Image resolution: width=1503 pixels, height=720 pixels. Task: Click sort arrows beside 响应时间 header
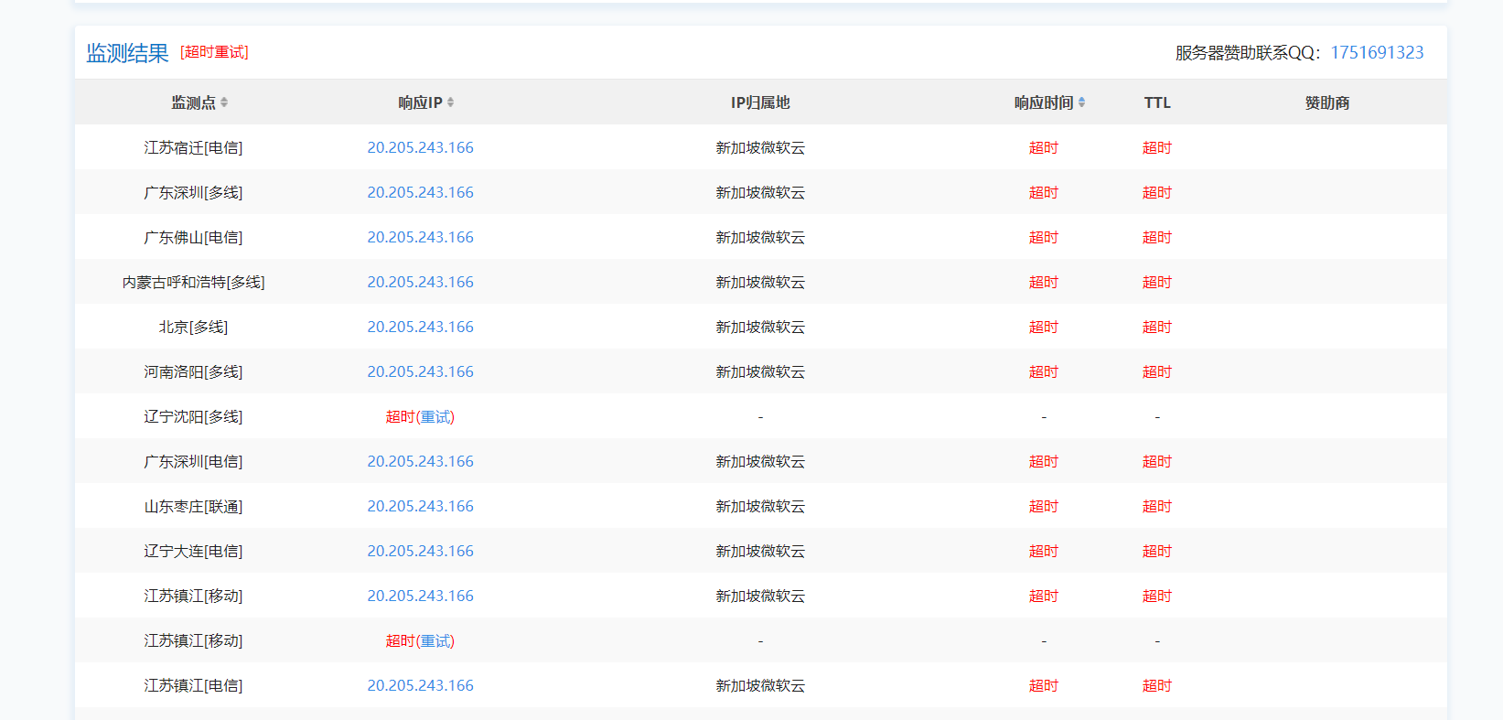click(1081, 102)
